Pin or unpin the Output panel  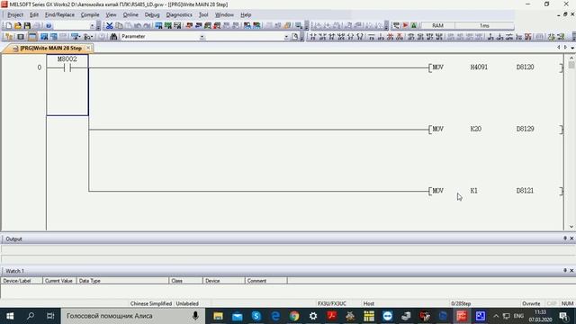(x=565, y=238)
